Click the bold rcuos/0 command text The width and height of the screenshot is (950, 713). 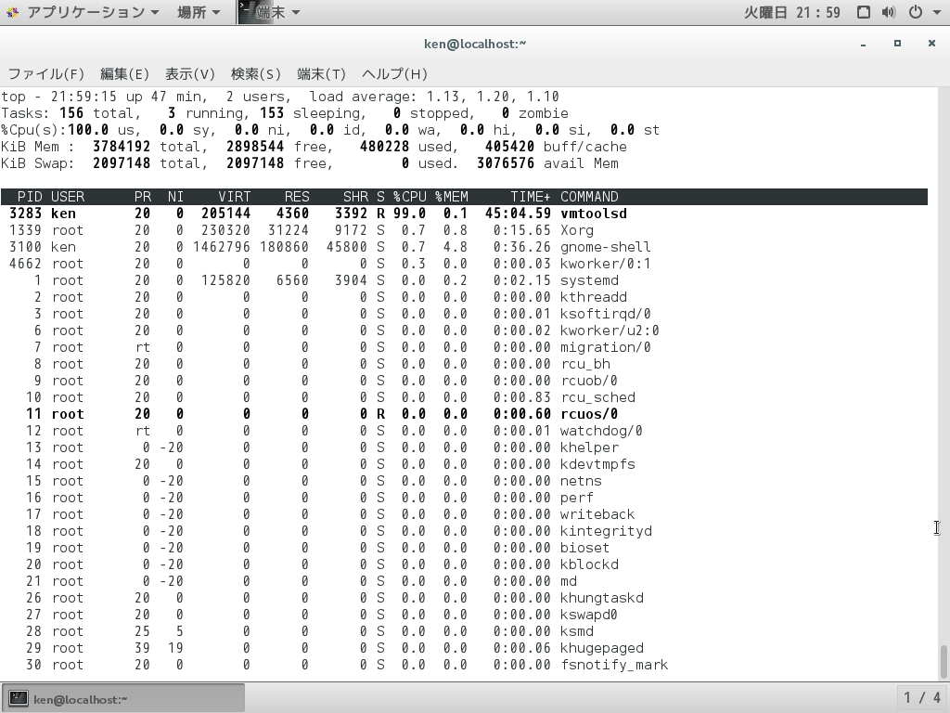(x=589, y=414)
